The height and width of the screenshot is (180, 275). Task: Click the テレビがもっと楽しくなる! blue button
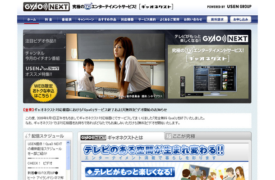tap(130, 172)
